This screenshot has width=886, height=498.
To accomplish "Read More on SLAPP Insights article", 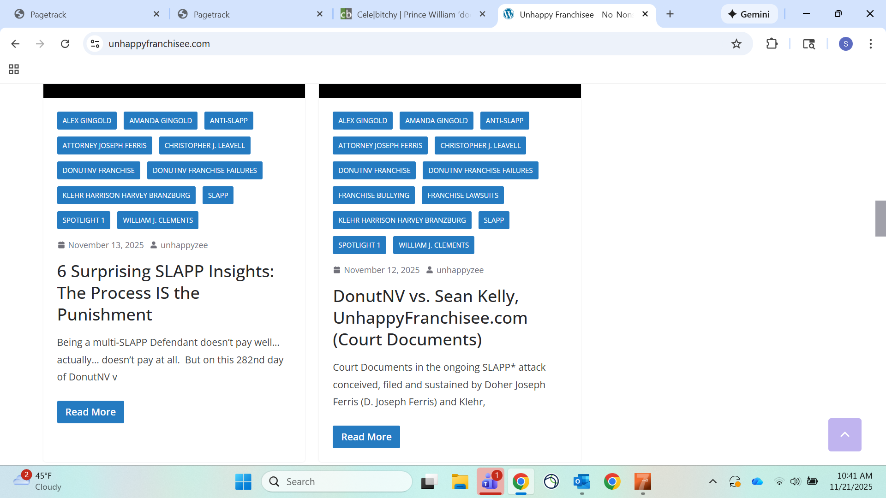I will coord(90,412).
